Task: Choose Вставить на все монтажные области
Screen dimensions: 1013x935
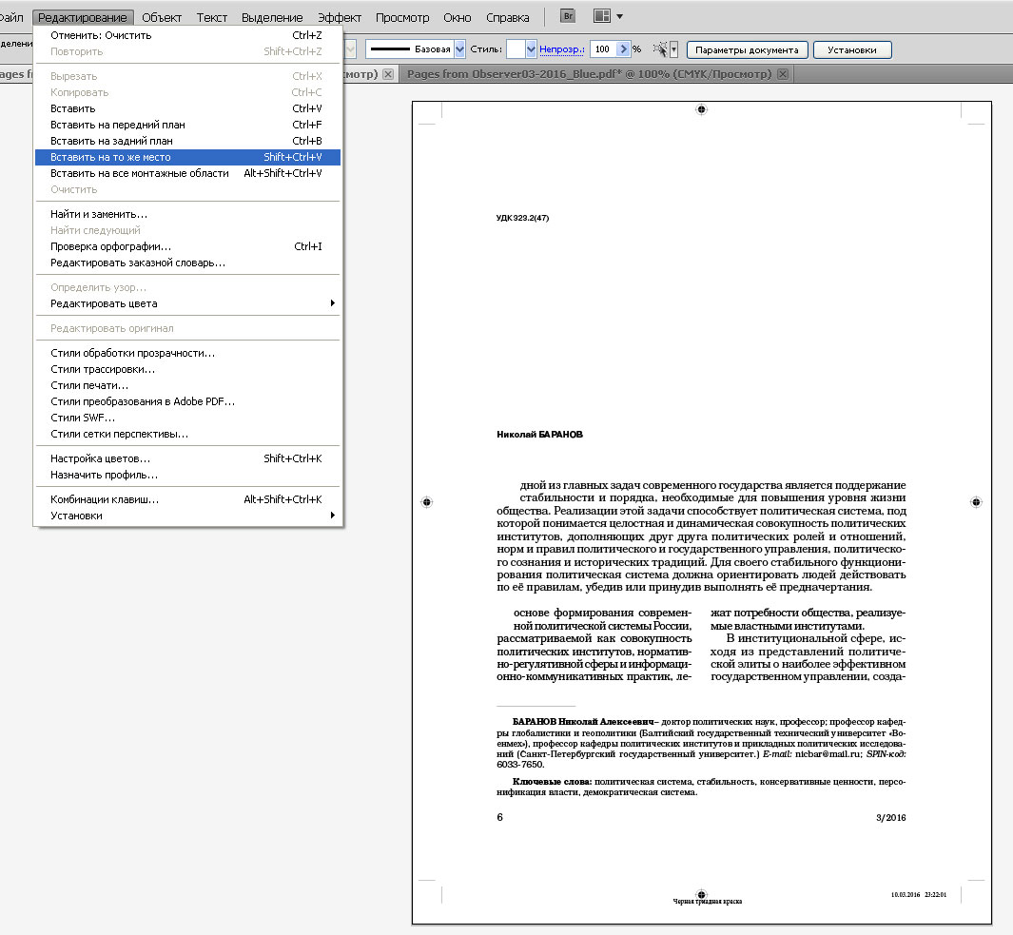Action: point(187,173)
